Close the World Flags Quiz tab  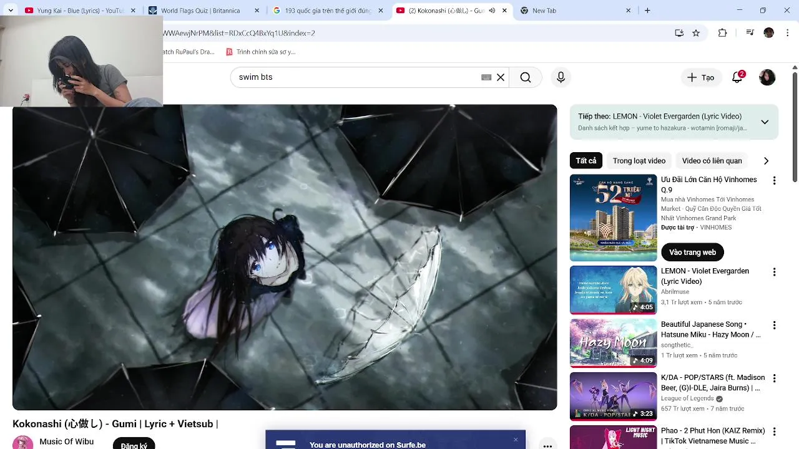257,11
